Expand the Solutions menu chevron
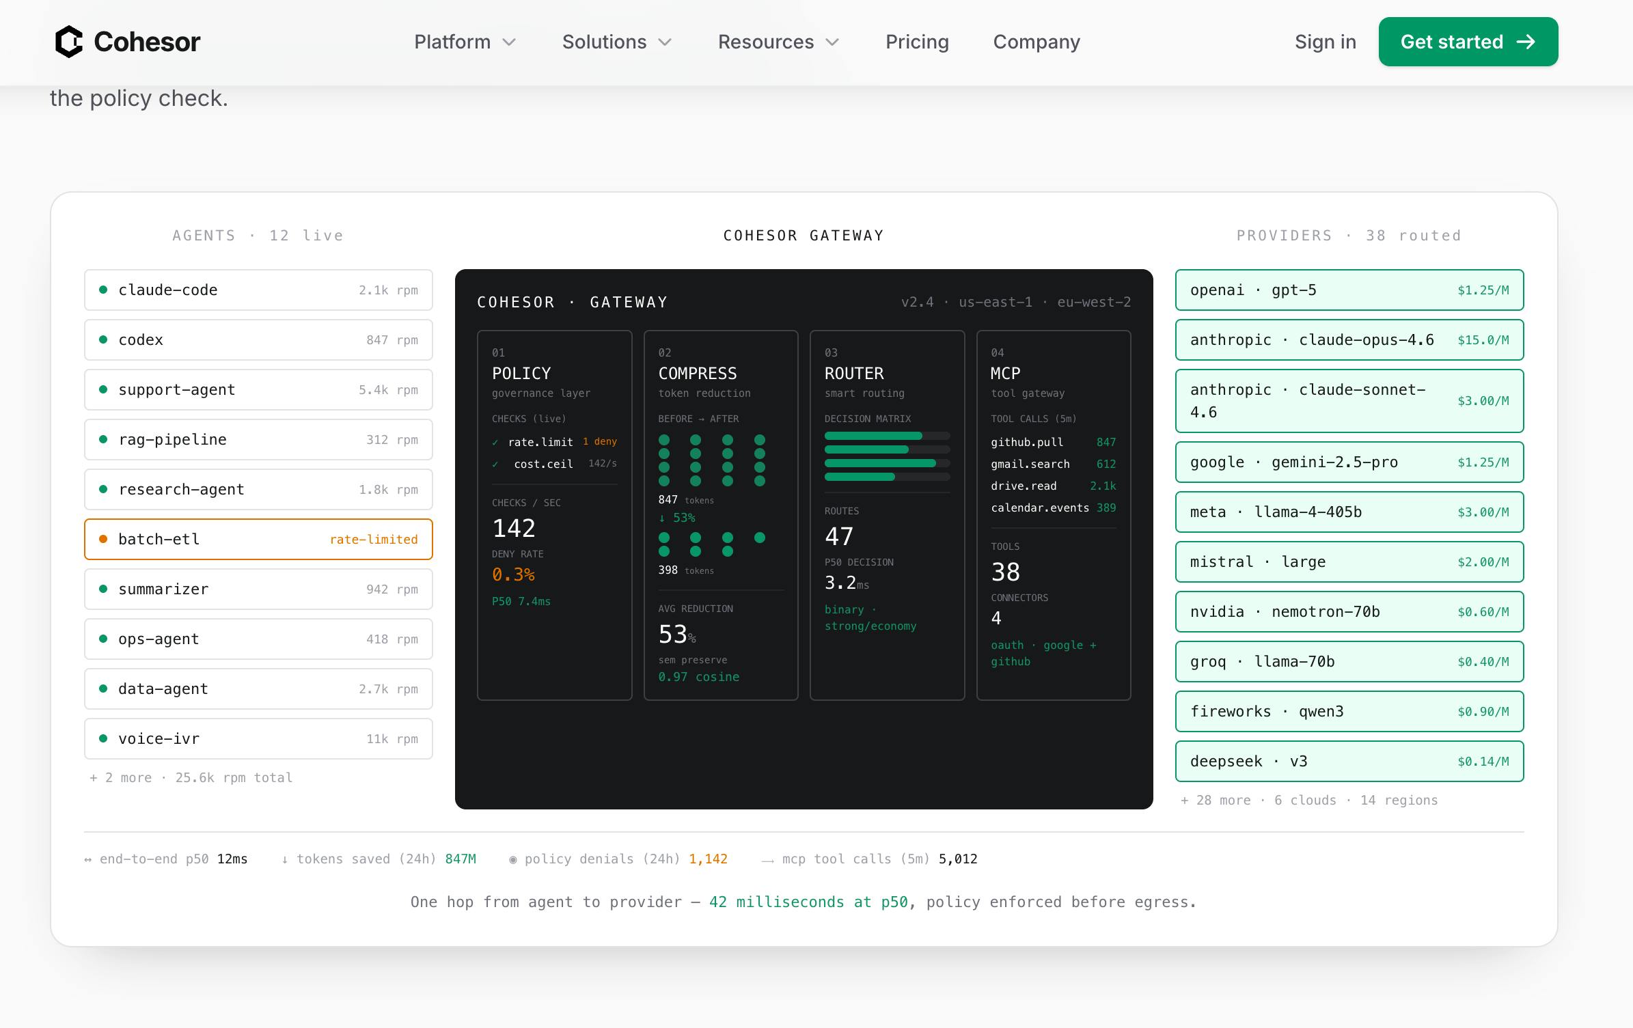Image resolution: width=1633 pixels, height=1028 pixels. pyautogui.click(x=665, y=42)
